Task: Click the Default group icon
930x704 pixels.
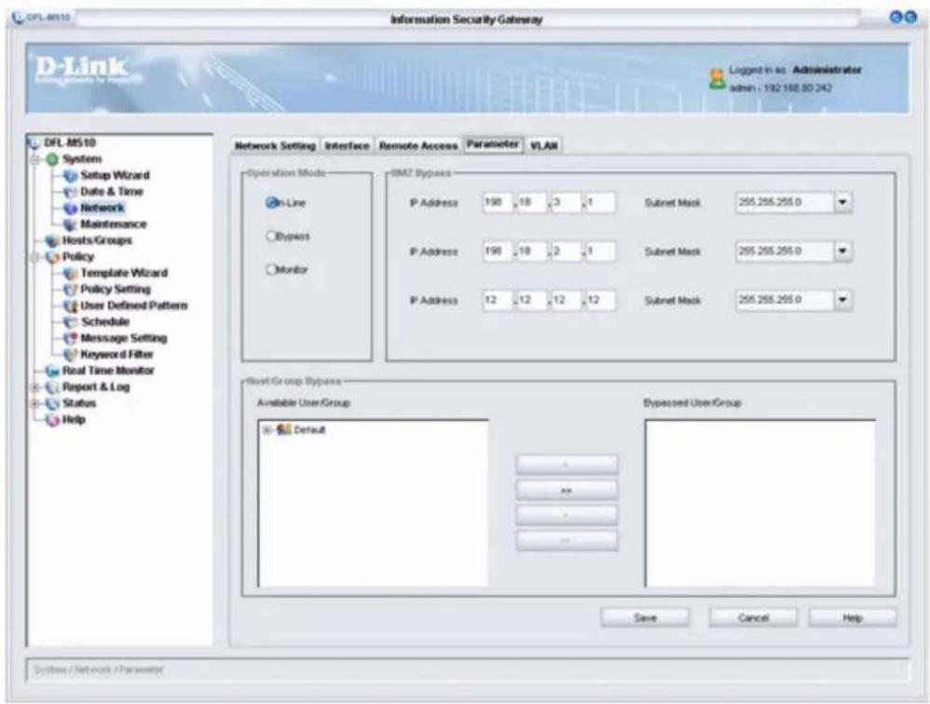Action: tap(284, 429)
